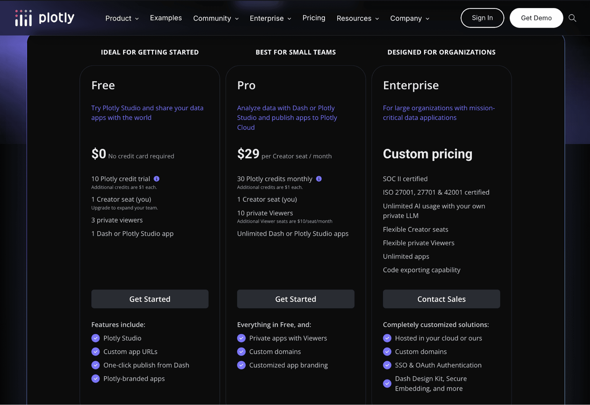Click info icon beside 10 Plotly credit trial
Screen dimensions: 590x405
[156, 179]
